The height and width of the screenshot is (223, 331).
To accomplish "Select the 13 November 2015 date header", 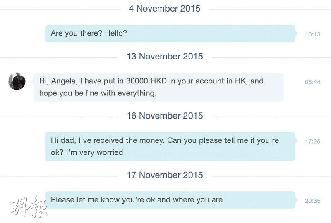I will click(x=165, y=56).
